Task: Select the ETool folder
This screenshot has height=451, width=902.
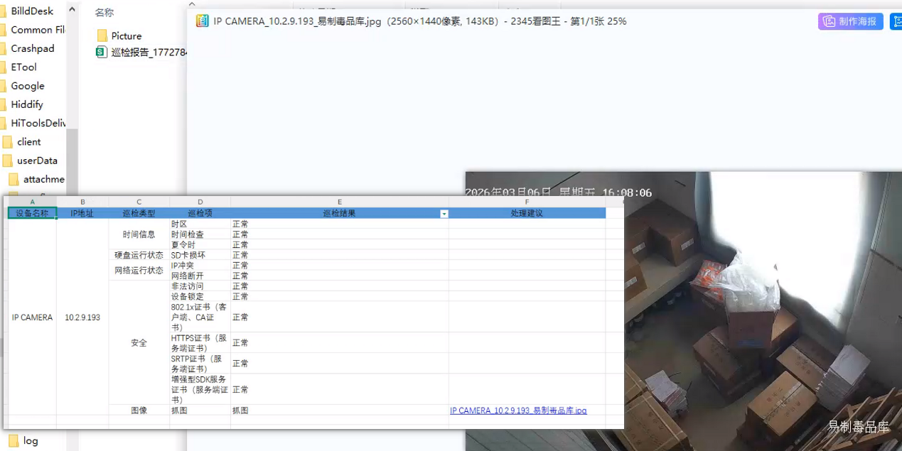Action: (x=23, y=67)
